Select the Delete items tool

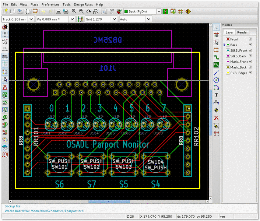click(216, 118)
